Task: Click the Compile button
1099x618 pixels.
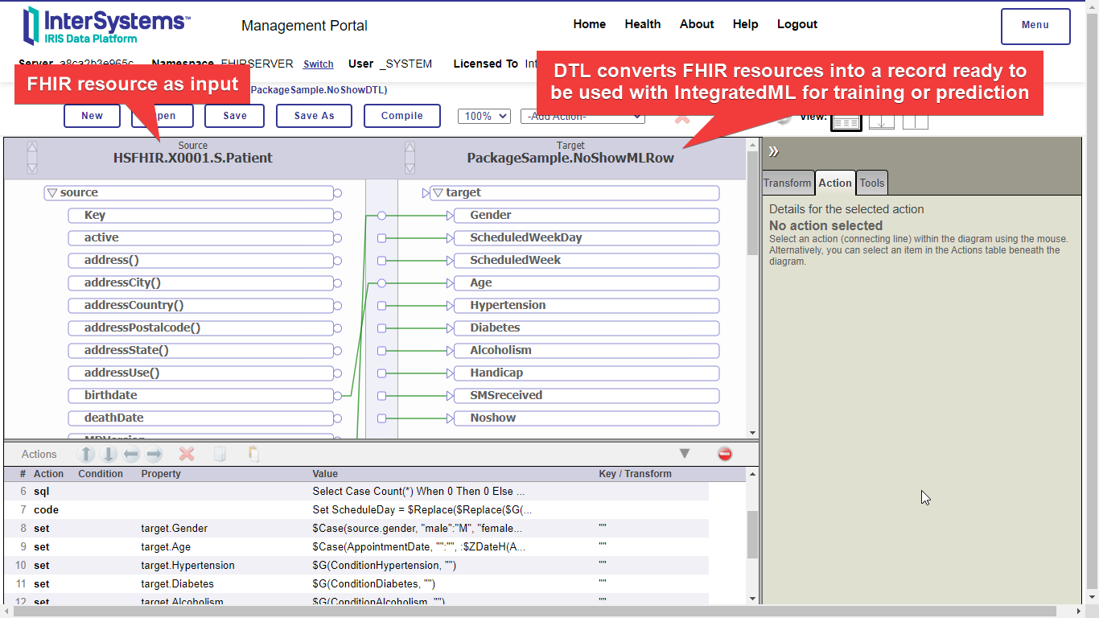Action: point(402,116)
